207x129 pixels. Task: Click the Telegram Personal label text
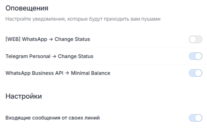pyautogui.click(x=28, y=56)
